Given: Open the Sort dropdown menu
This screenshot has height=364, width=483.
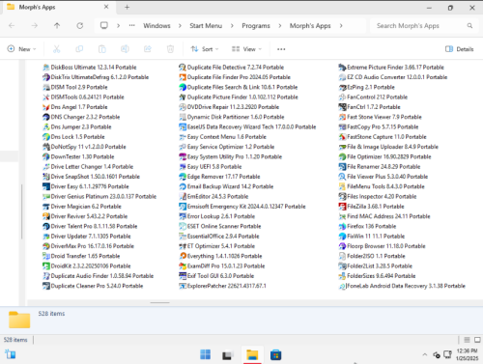Looking at the screenshot, I should 205,49.
